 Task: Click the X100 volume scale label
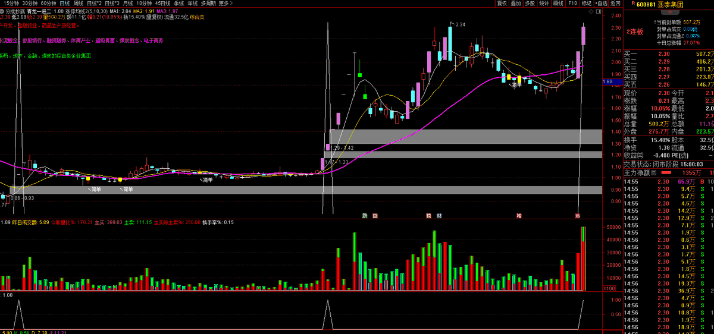(x=609, y=288)
